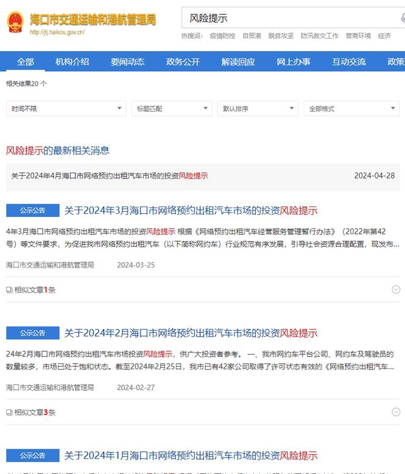Image resolution: width=405 pixels, height=474 pixels.
Task: Open the 政务公开 tab
Action: click(183, 62)
